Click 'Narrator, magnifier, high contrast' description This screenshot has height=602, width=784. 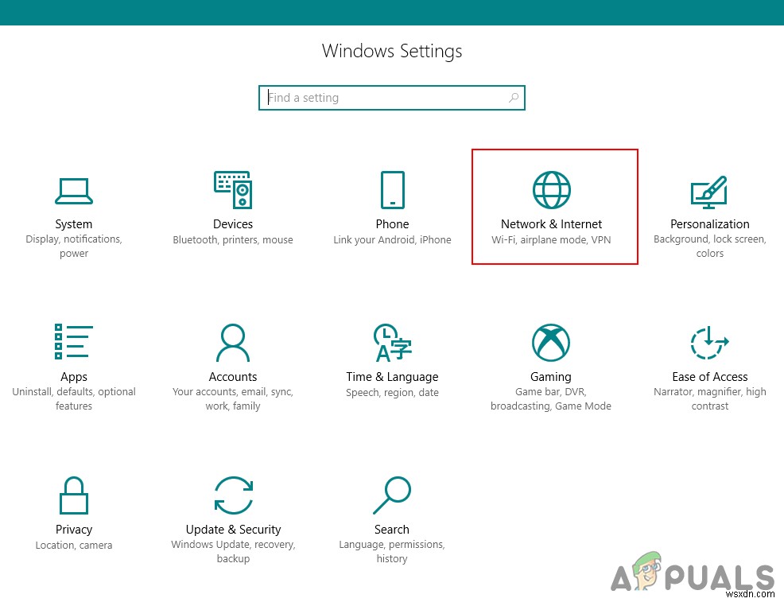click(710, 398)
